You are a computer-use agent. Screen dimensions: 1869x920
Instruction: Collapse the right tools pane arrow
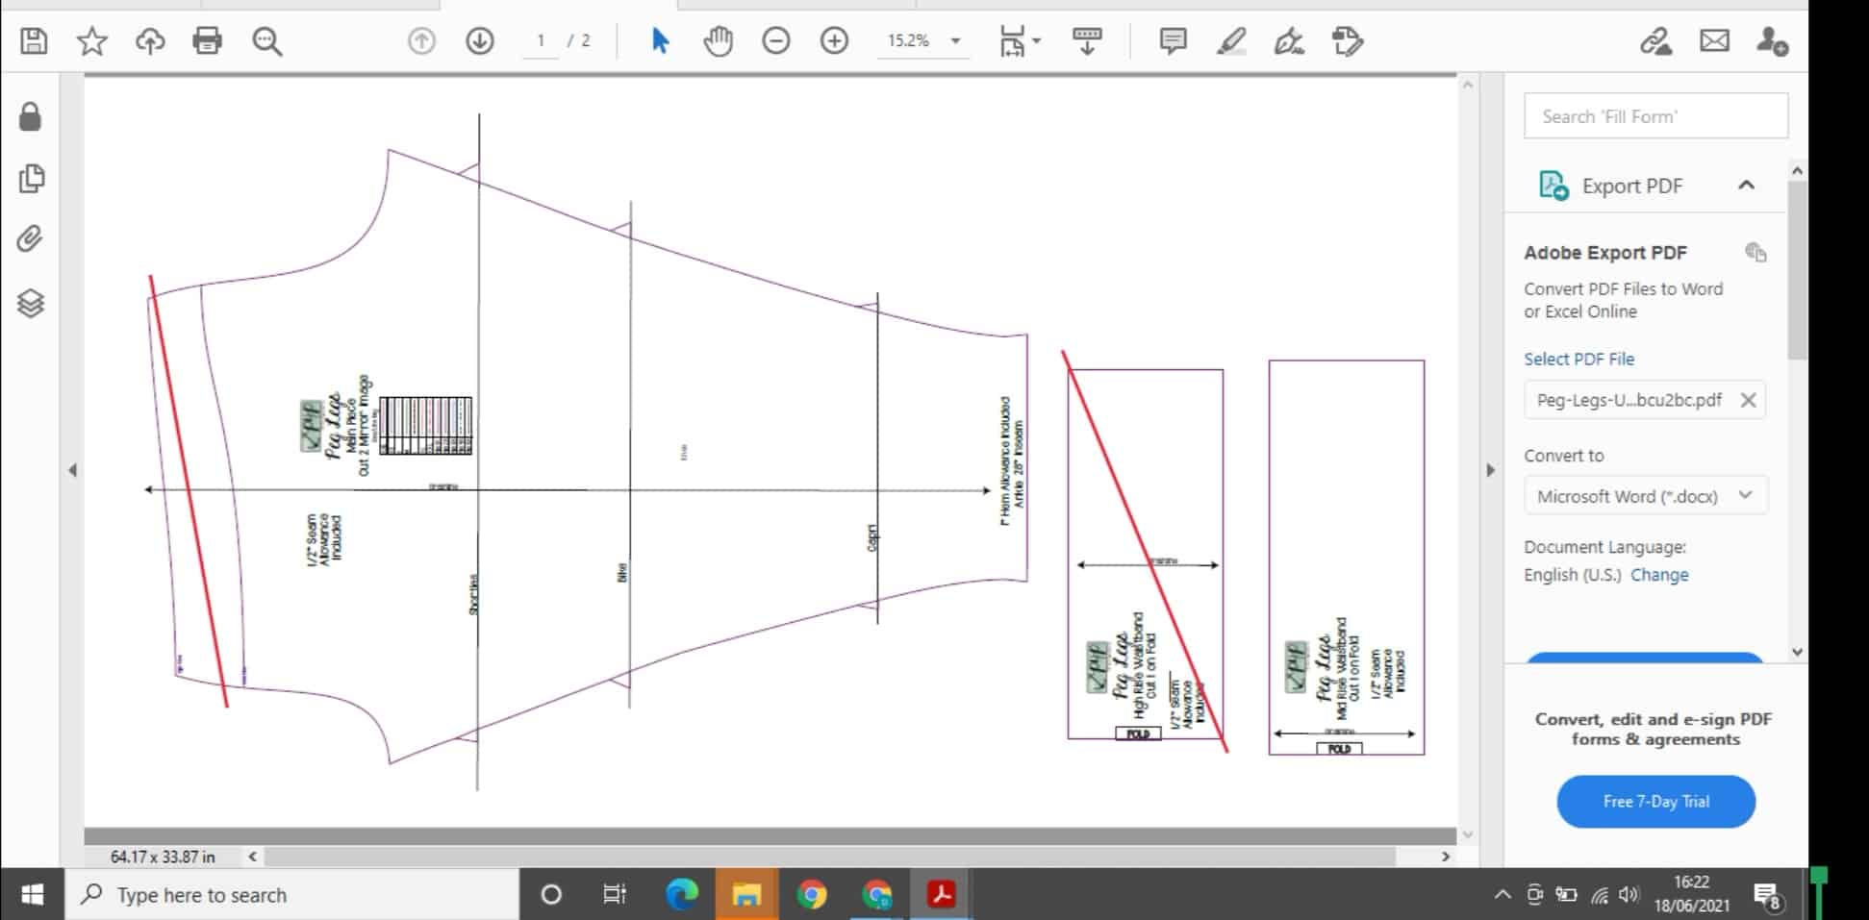click(1491, 470)
